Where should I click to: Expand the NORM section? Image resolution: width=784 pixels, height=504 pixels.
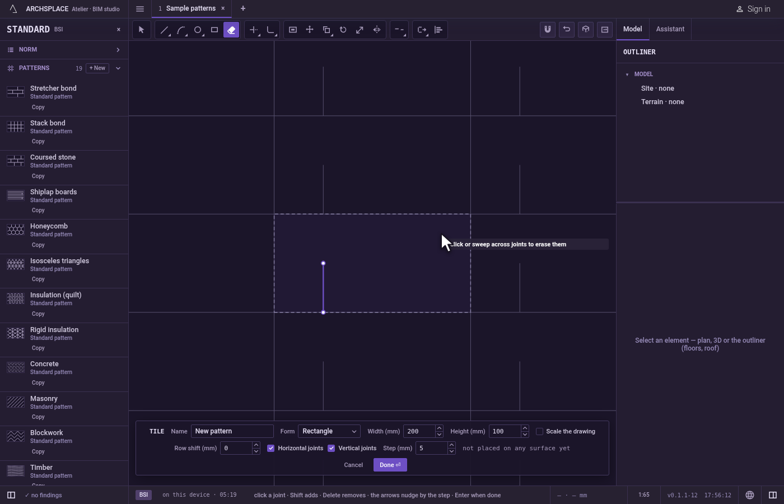click(x=118, y=50)
